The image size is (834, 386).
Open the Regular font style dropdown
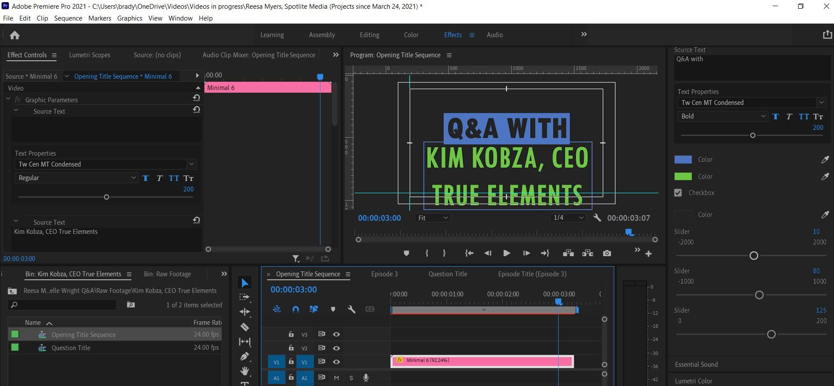[76, 178]
